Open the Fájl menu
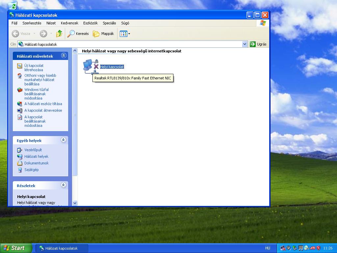The image size is (337, 253). [14, 23]
